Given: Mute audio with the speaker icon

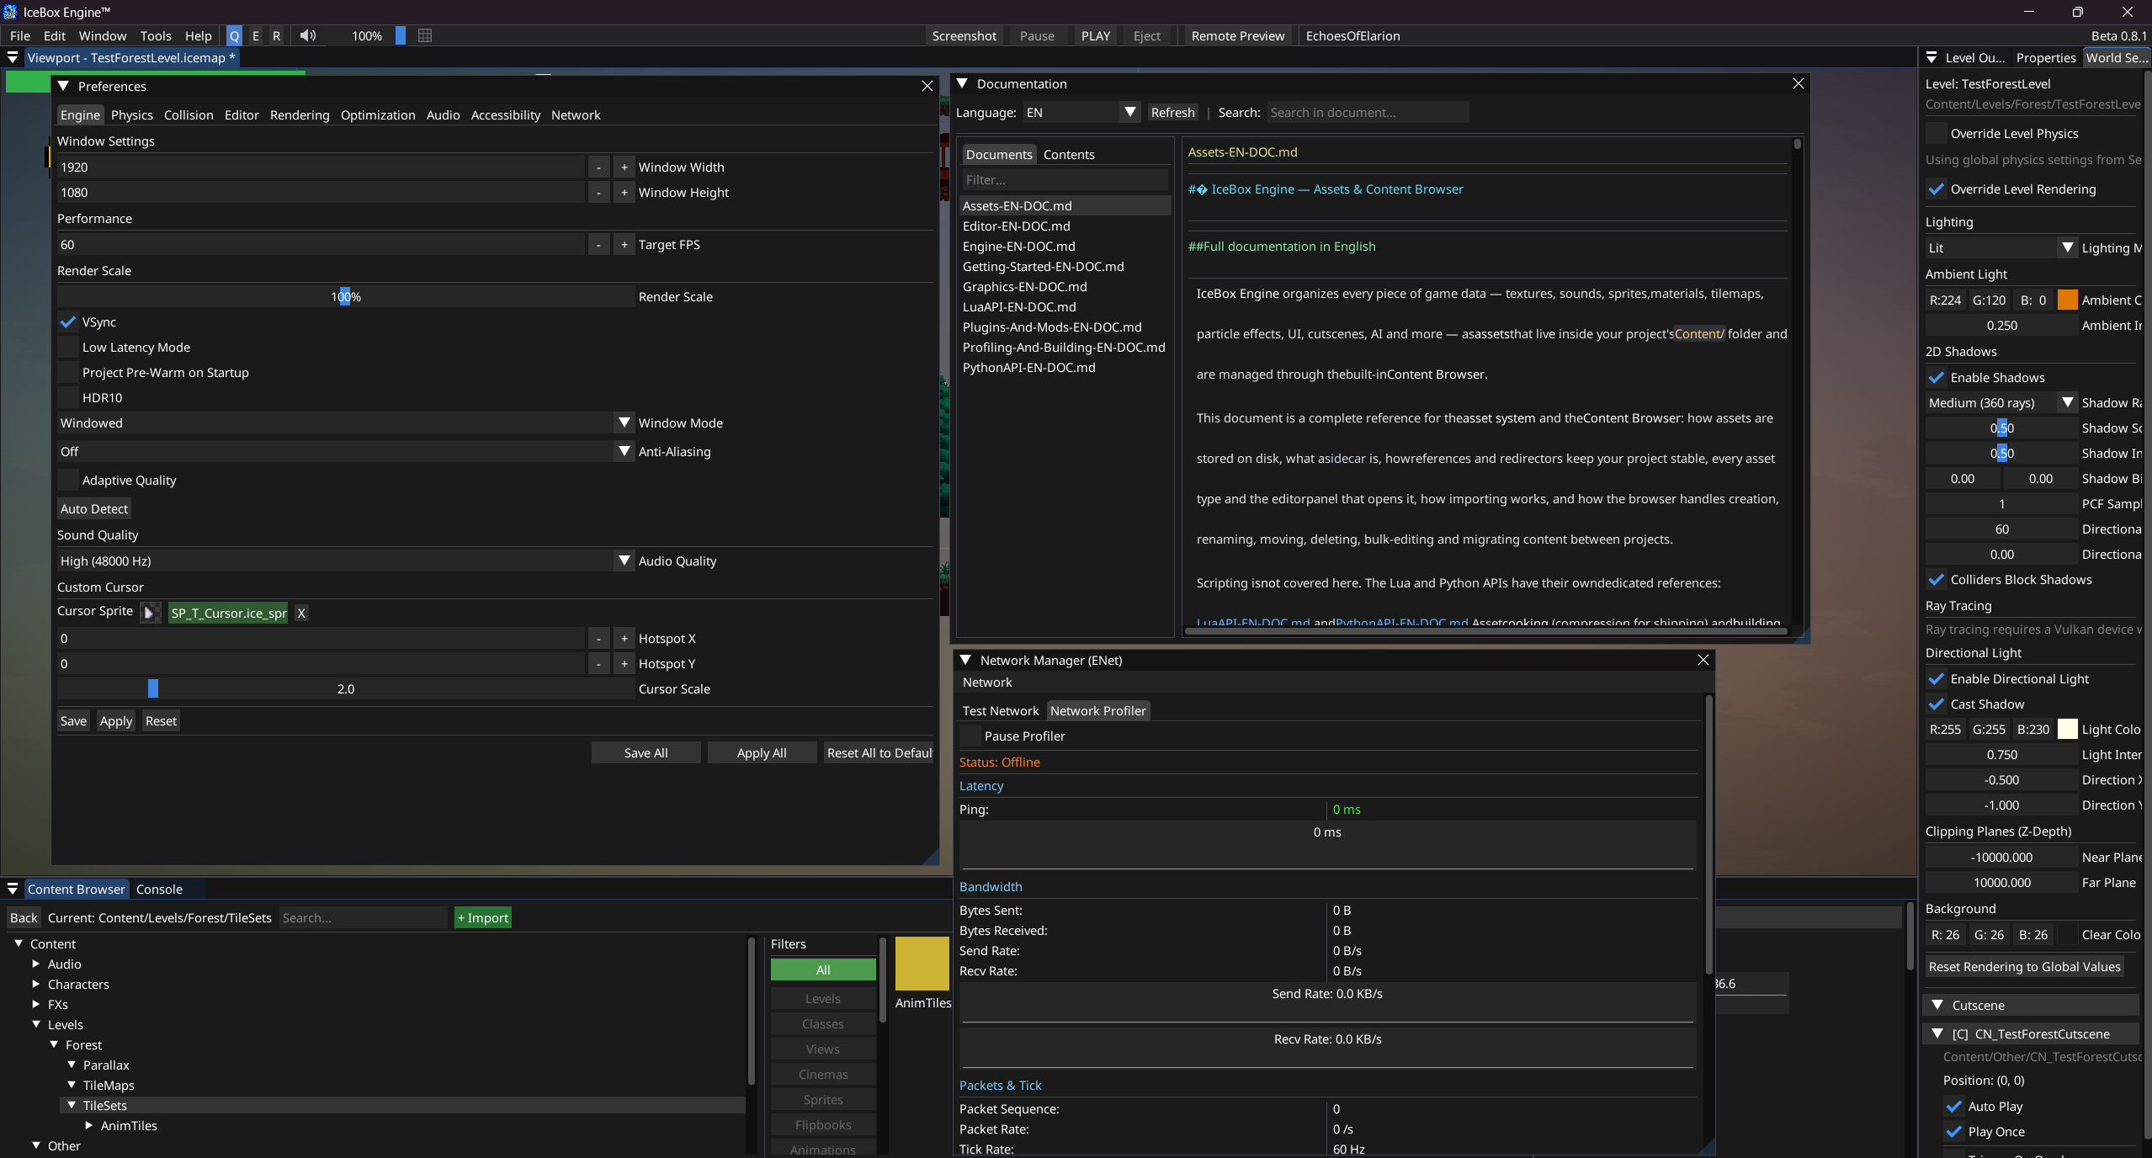Looking at the screenshot, I should point(308,35).
